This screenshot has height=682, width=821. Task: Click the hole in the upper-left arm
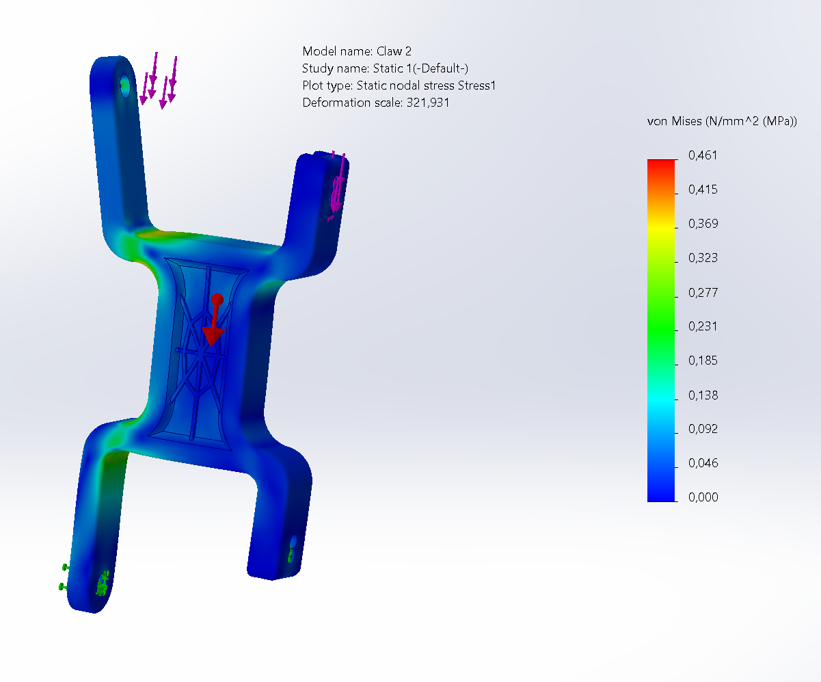pos(124,85)
